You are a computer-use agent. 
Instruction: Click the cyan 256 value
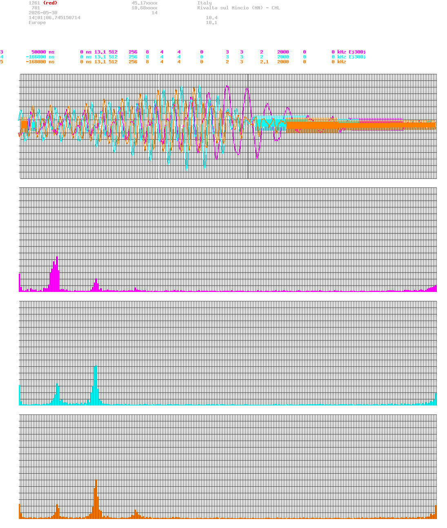133,57
